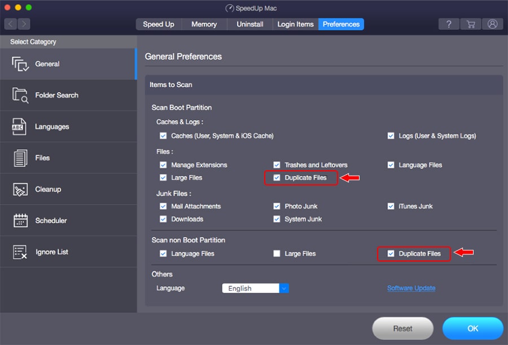Uncheck Duplicate Files under boot partition

tap(277, 178)
